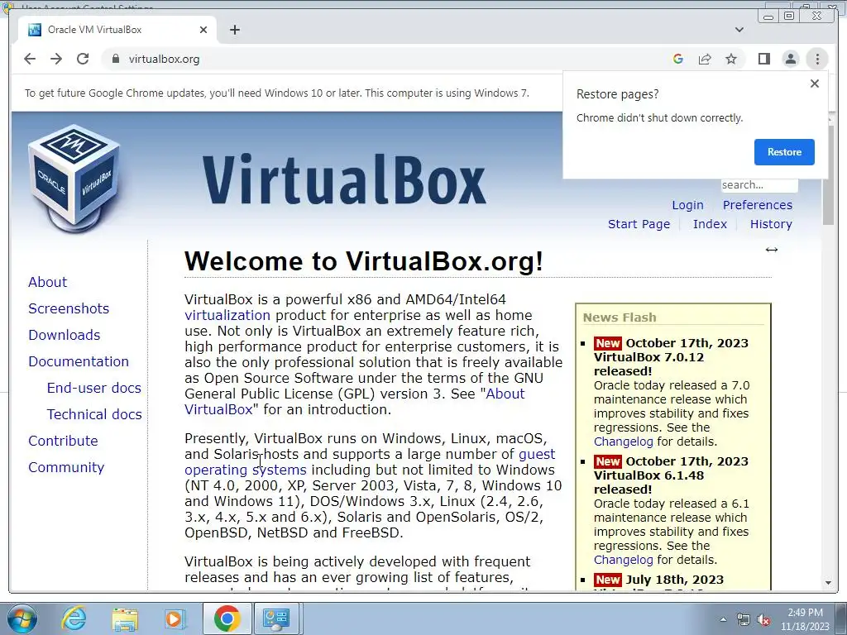Click the scrollbar down arrow
Screen dimensions: 847x635
(828, 583)
